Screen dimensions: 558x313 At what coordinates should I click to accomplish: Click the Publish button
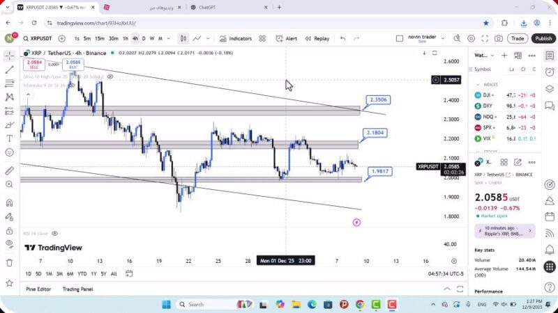click(543, 38)
